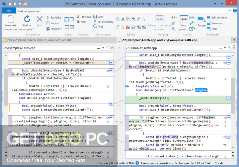Open the XML actions dropdown

point(192,17)
